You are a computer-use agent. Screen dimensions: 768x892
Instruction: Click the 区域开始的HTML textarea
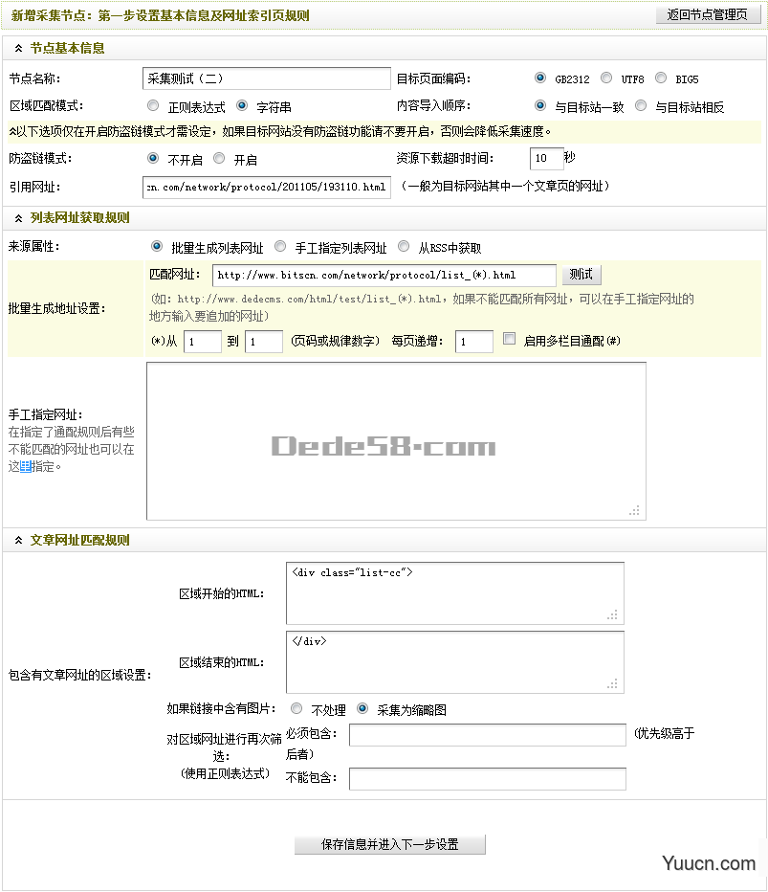454,593
